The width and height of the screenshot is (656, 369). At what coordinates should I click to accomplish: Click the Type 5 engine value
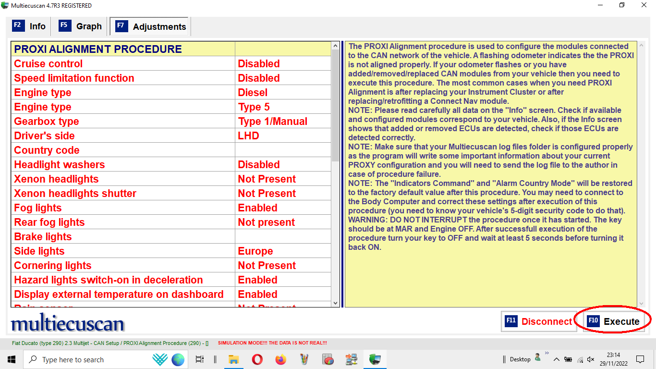coord(254,107)
